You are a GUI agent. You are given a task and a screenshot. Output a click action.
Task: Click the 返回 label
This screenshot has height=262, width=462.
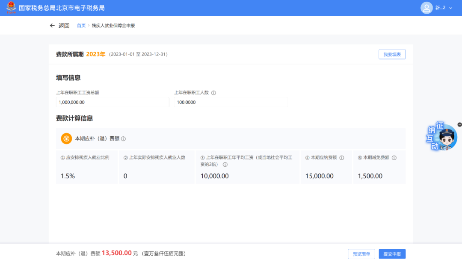coord(64,26)
